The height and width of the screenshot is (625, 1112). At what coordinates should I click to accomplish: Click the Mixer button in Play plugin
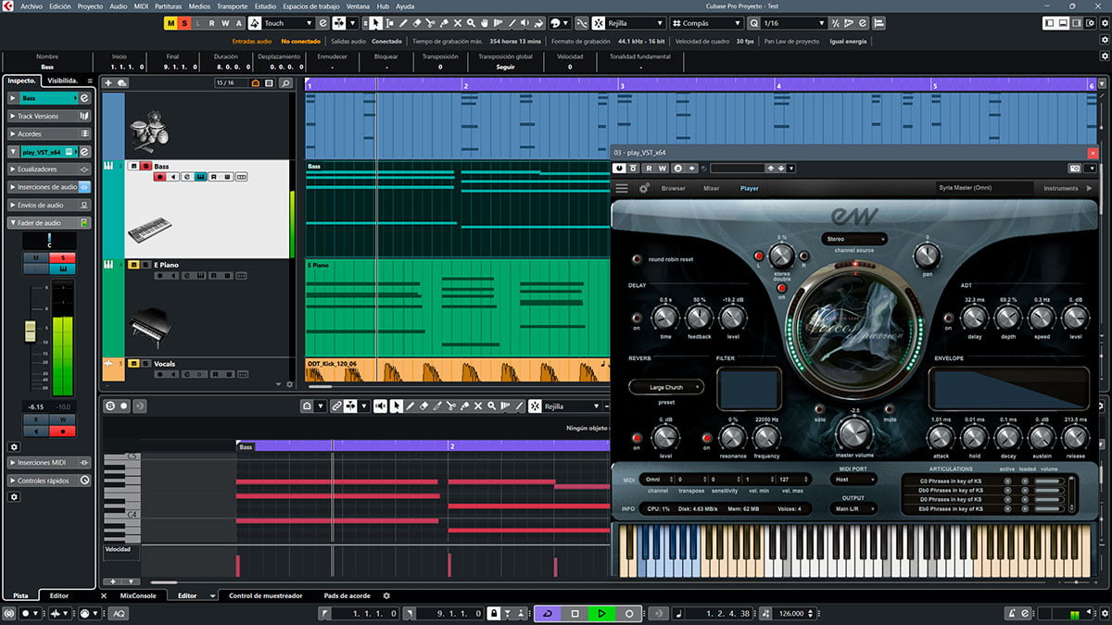point(711,188)
